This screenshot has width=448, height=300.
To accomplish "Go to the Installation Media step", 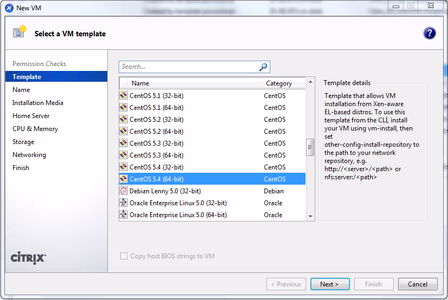I will click(38, 103).
